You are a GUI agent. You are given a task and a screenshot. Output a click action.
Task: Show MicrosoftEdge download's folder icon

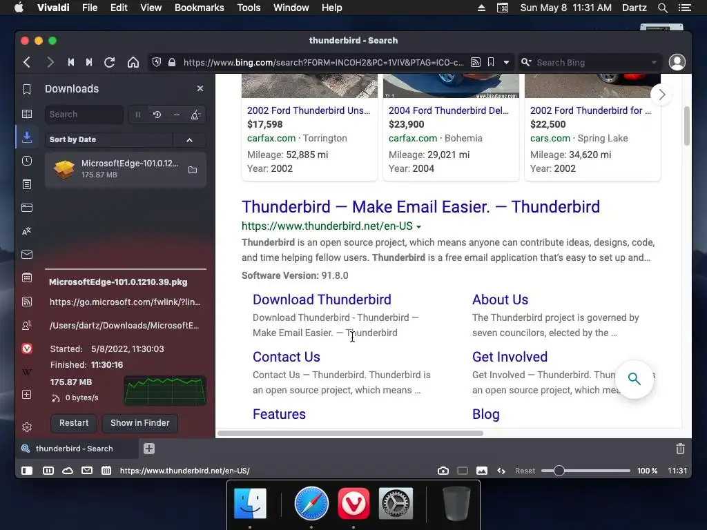[193, 170]
